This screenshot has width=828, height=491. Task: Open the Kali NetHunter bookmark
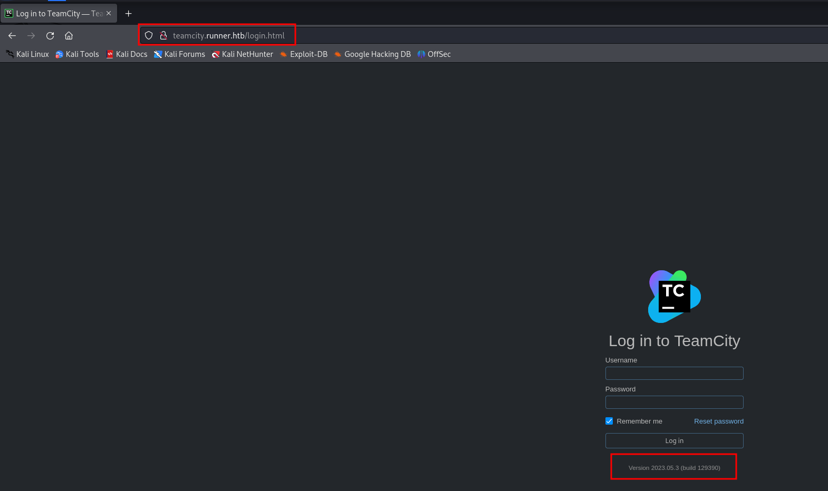point(243,54)
